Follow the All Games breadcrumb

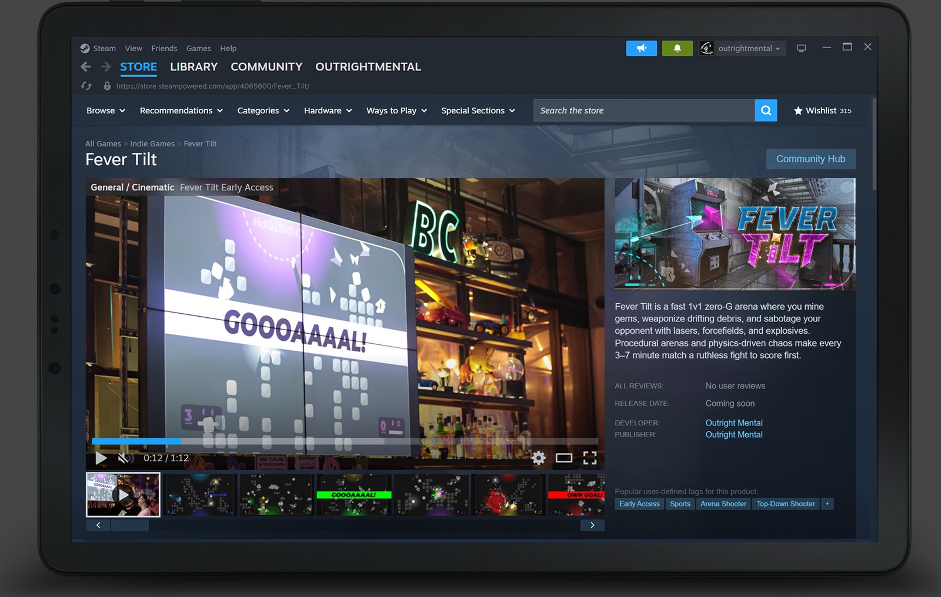[x=103, y=144]
